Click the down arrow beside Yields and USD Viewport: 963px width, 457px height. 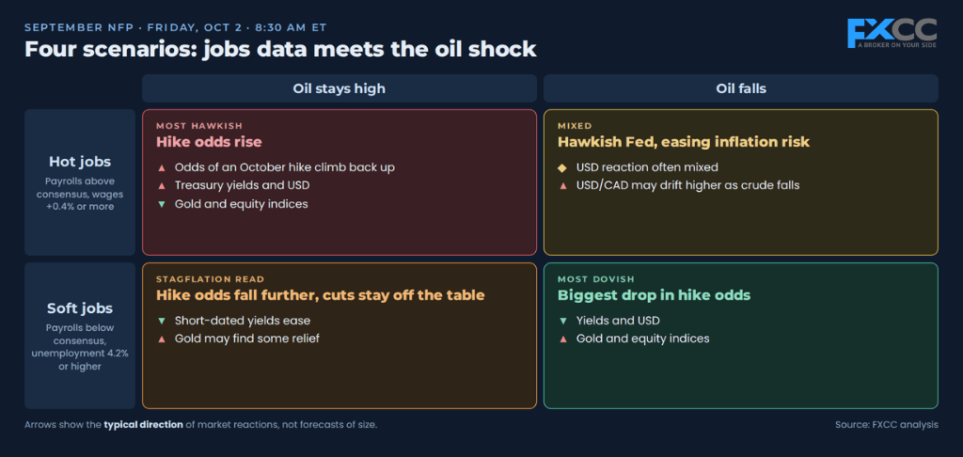[562, 321]
